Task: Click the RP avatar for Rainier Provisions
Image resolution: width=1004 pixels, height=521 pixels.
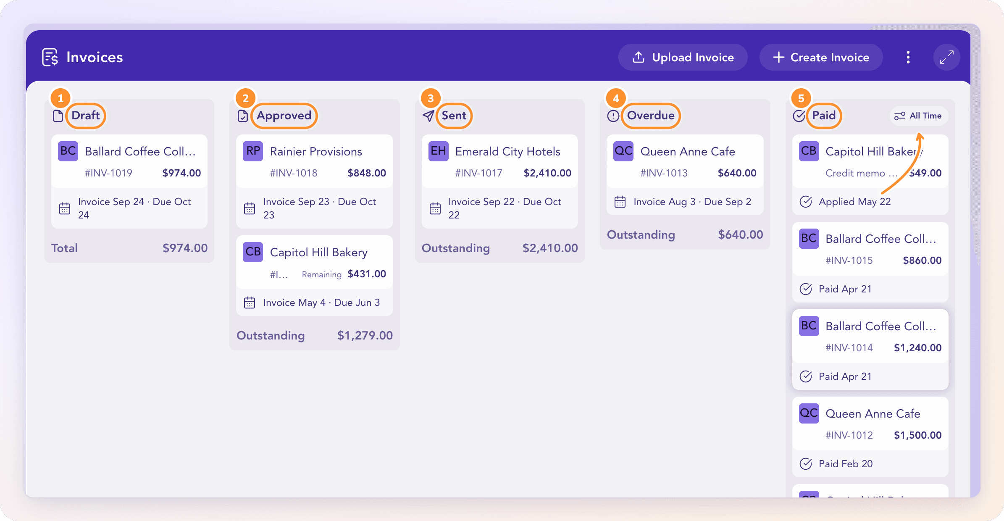Action: (x=253, y=151)
